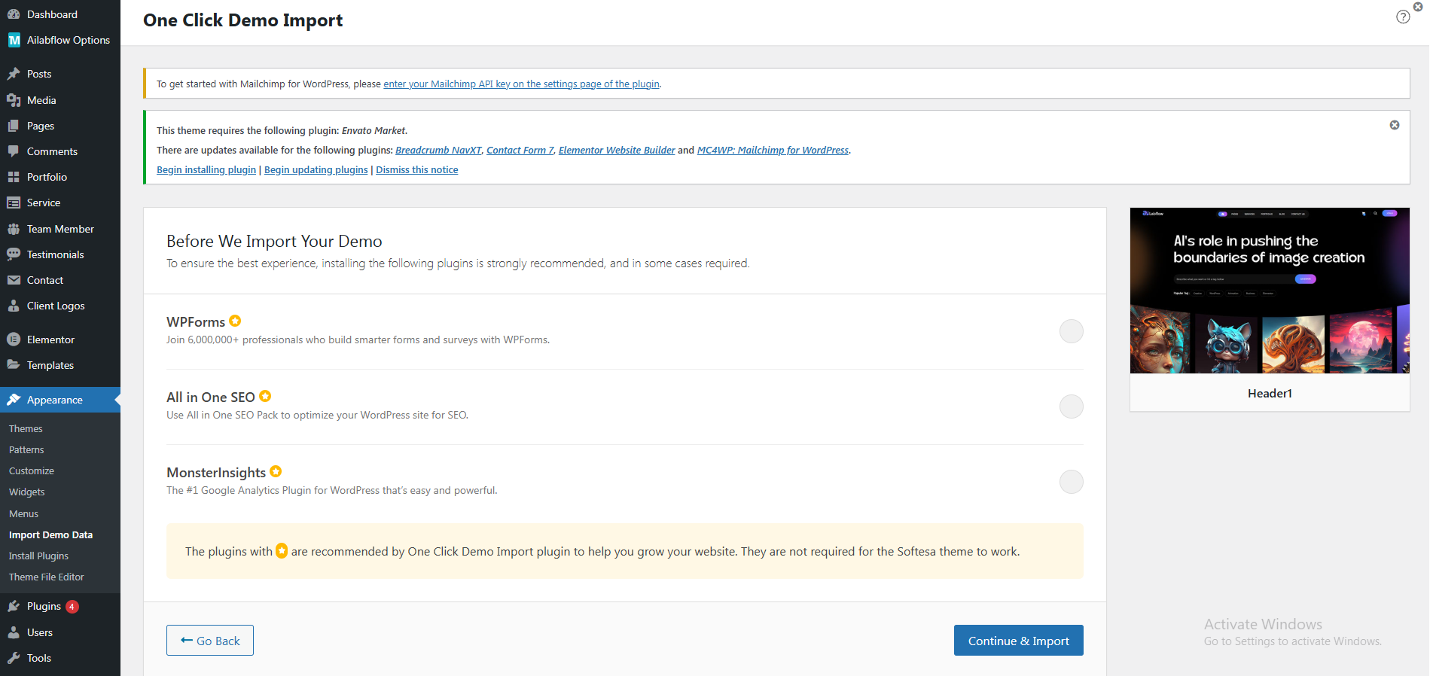
Task: Click the All in One SEO title
Action: pyautogui.click(x=211, y=397)
